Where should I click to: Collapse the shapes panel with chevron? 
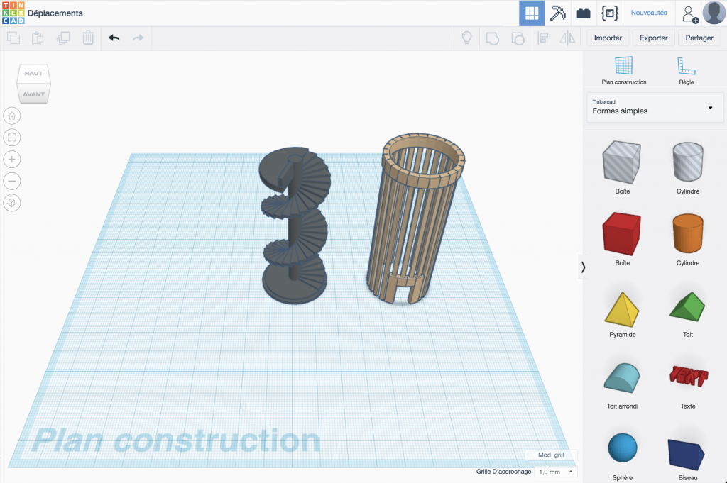(583, 267)
